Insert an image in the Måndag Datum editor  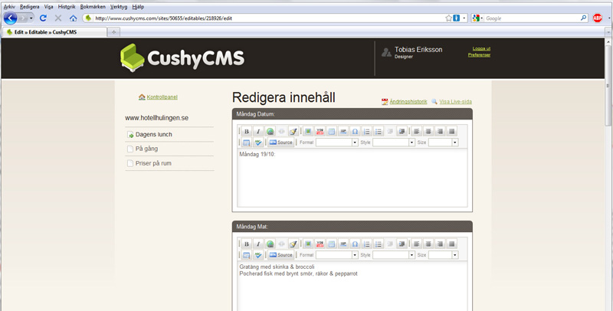[x=308, y=131]
